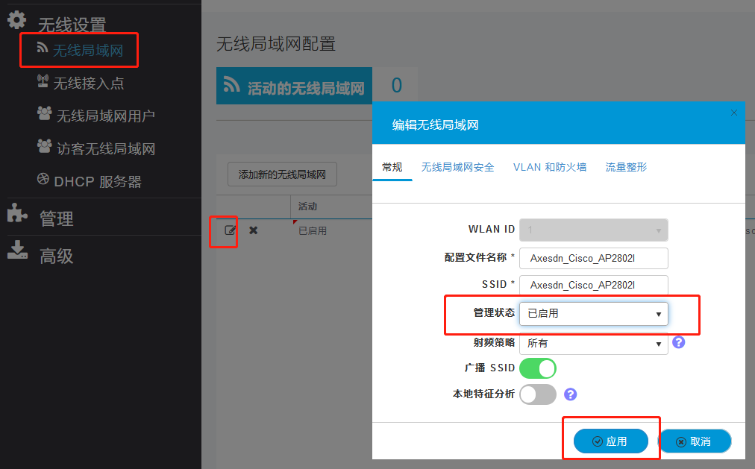
Task: Switch to the 无线局域网安全 tab
Action: (457, 167)
